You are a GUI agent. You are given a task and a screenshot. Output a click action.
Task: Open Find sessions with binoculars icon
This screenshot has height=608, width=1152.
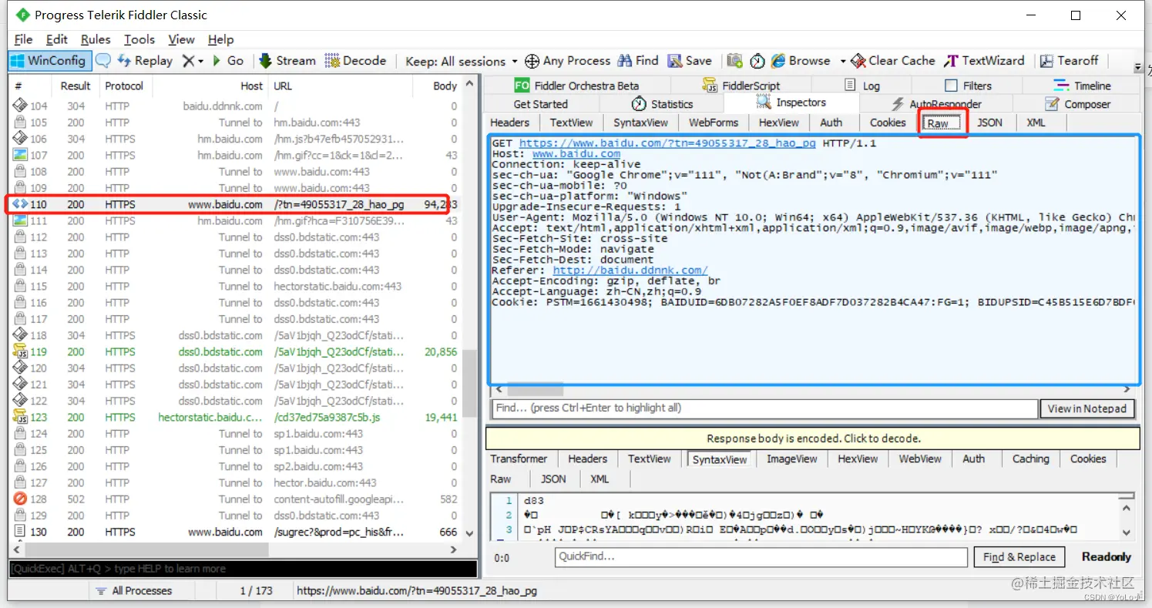pyautogui.click(x=637, y=61)
